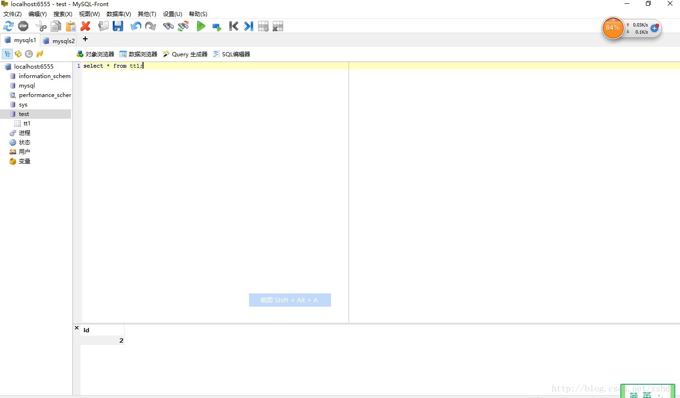Select the performance_schema database

click(45, 95)
